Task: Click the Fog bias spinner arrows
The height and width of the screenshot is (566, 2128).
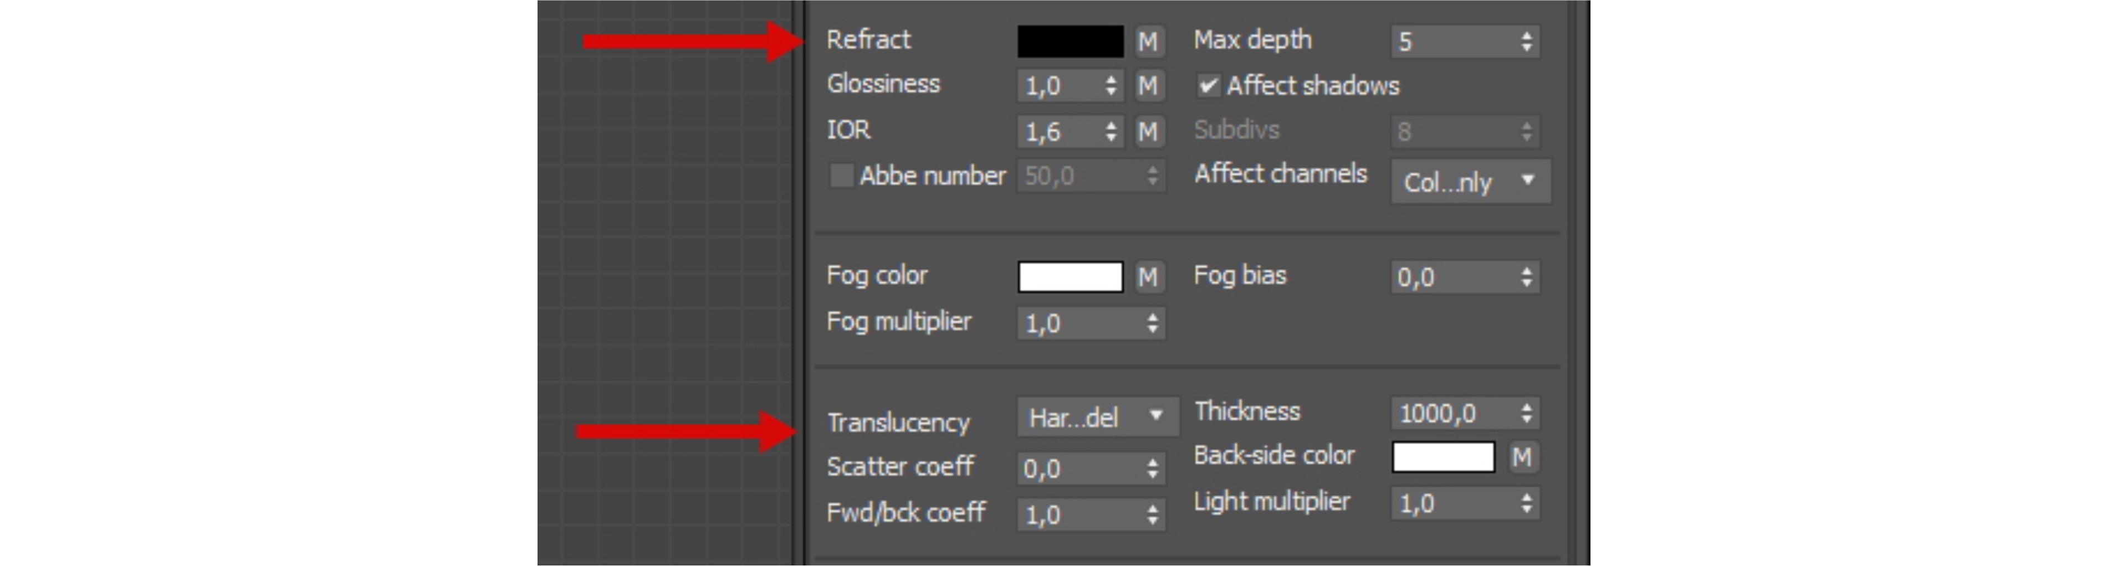Action: [1527, 277]
